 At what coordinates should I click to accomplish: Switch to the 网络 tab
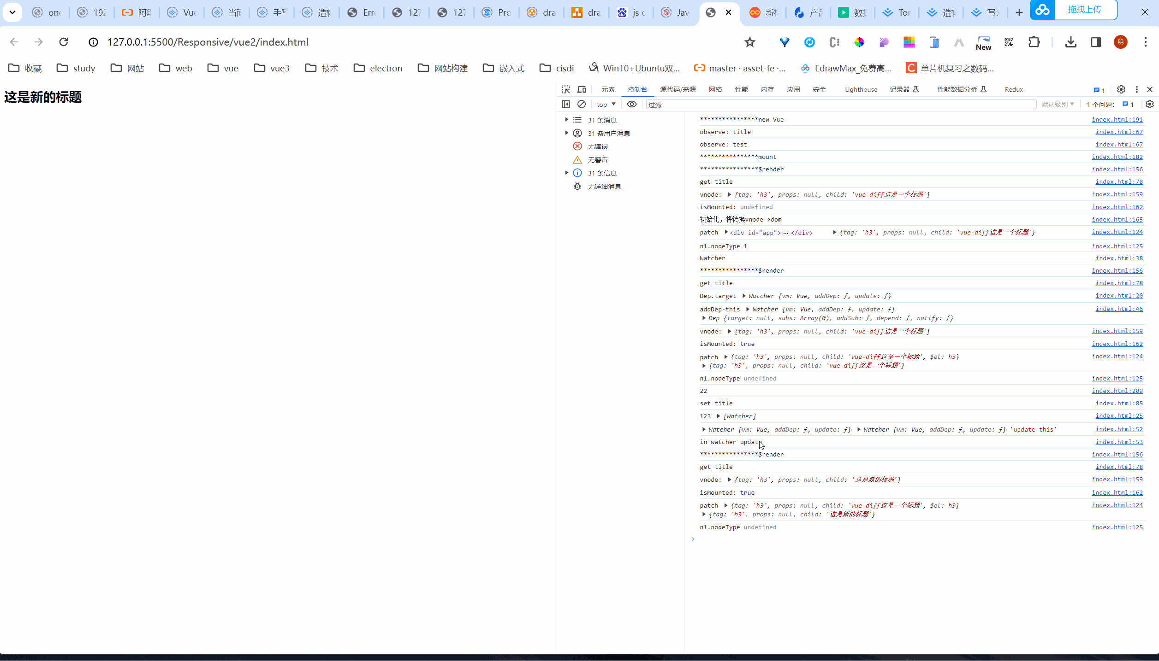pos(715,89)
